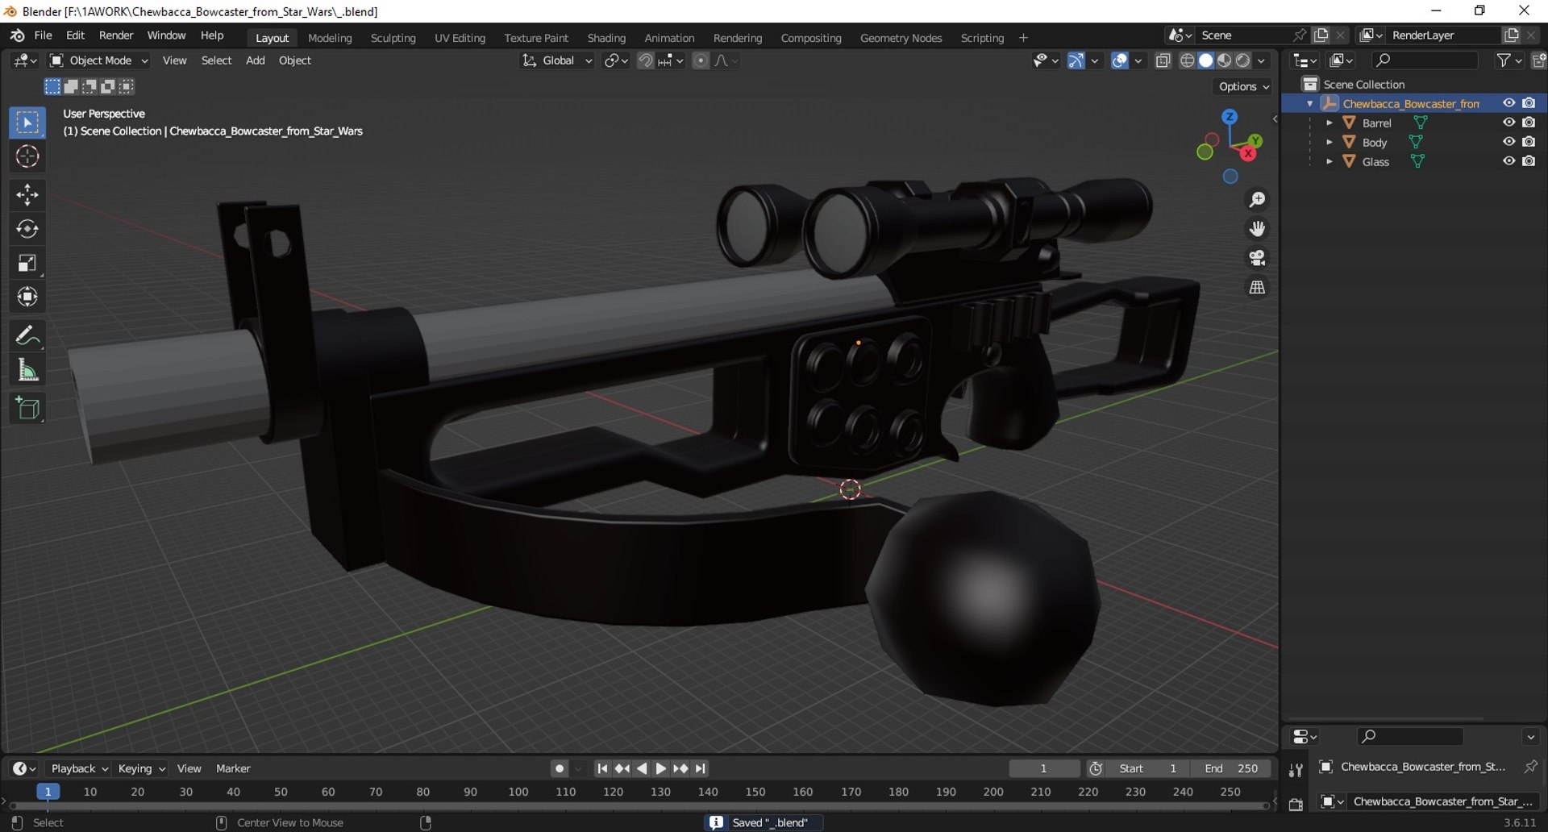Collapse the Chewbacca_Bowcaster collection
The image size is (1548, 832).
tap(1310, 103)
